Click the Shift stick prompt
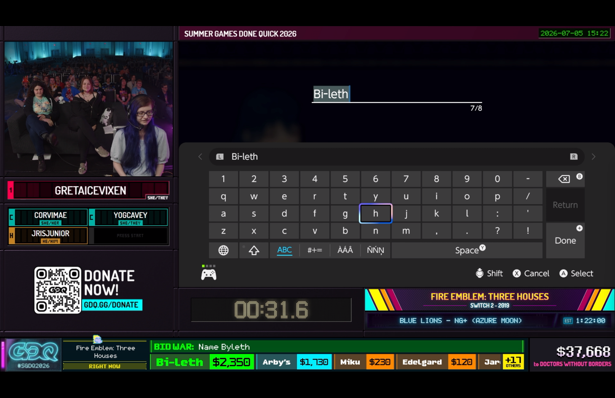 [x=489, y=273]
